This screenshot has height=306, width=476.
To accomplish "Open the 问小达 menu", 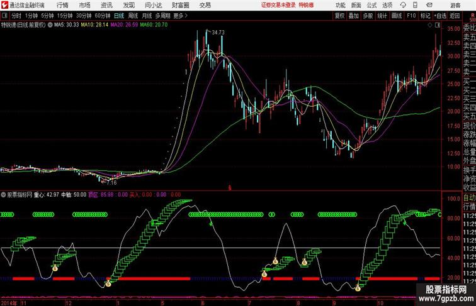I will point(153,5).
